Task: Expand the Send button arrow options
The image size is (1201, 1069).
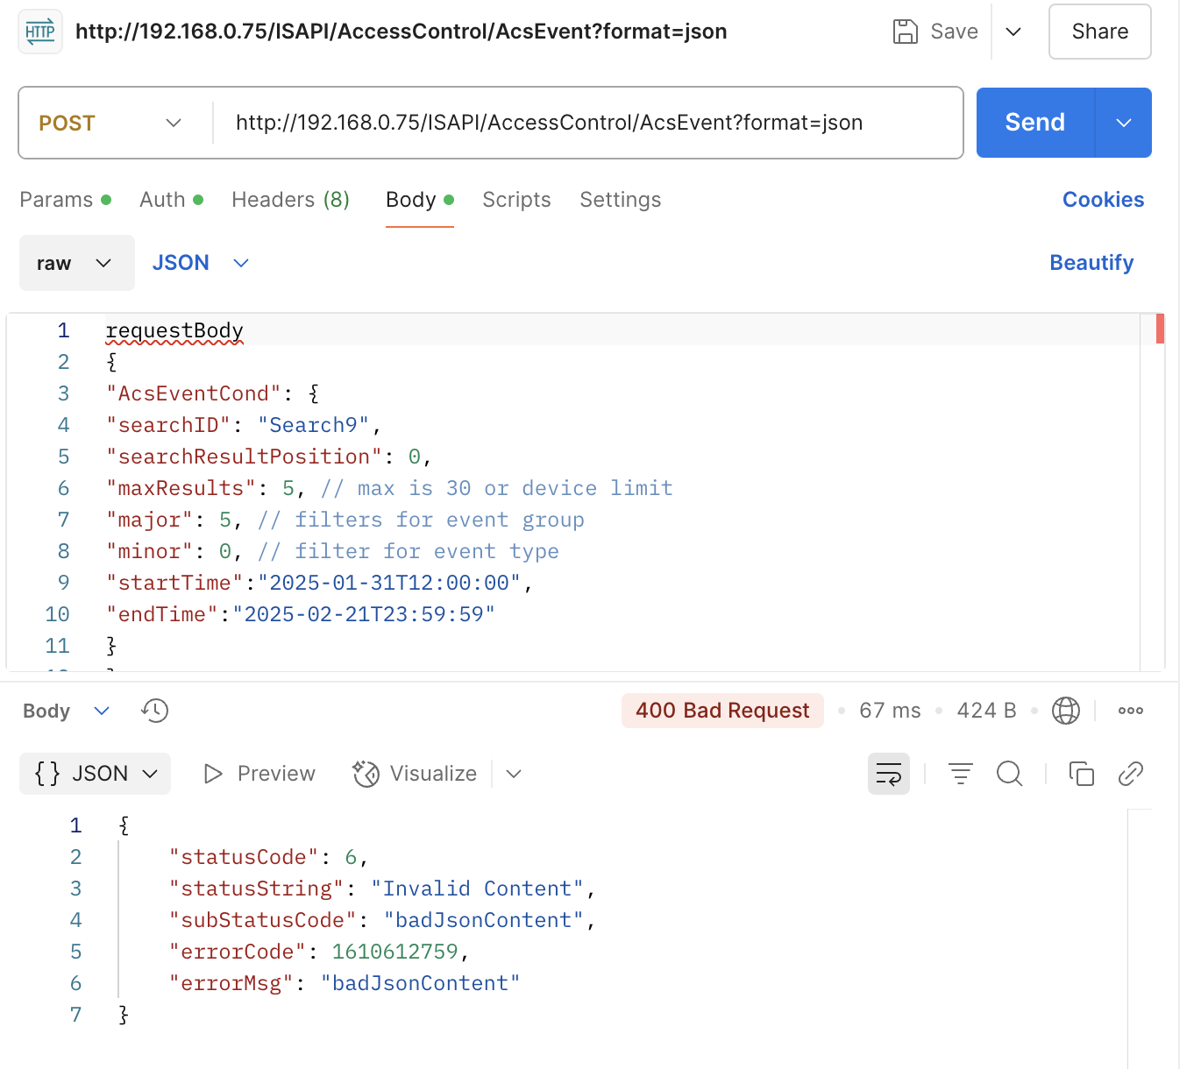Action: tap(1123, 123)
